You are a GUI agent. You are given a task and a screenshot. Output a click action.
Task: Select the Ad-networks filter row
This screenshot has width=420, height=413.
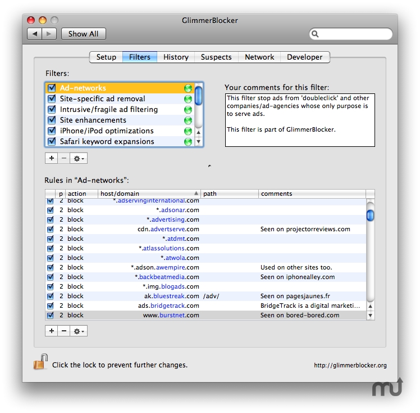(x=120, y=88)
